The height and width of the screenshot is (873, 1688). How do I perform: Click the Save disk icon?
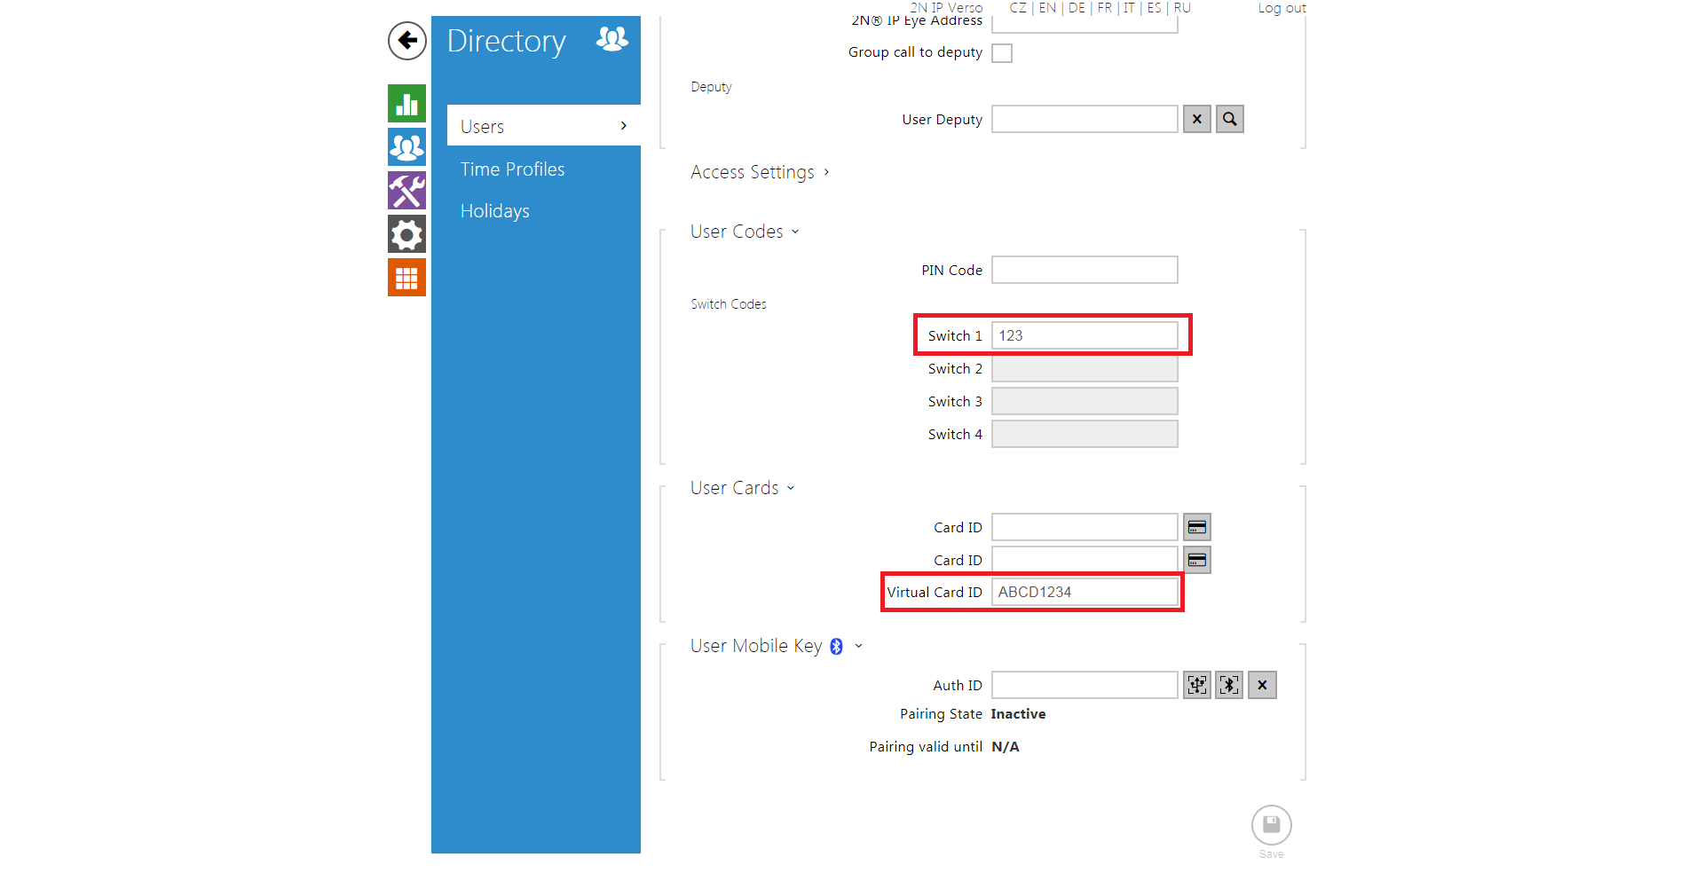point(1271,826)
